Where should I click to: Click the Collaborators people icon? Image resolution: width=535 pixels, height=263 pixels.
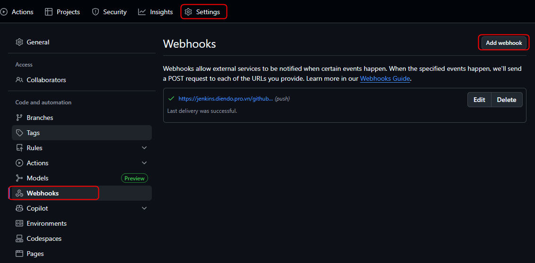click(19, 80)
